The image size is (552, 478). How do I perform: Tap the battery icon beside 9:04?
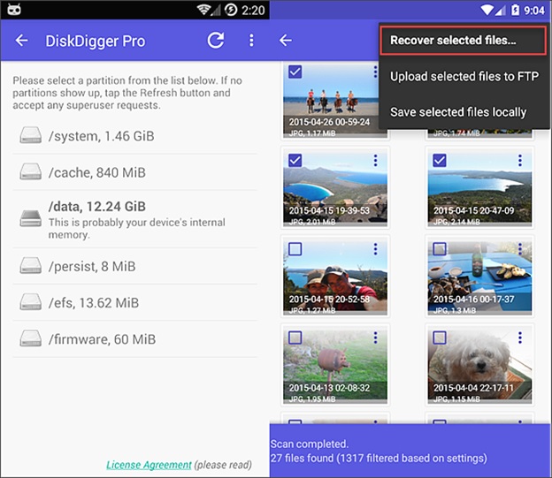(x=516, y=10)
